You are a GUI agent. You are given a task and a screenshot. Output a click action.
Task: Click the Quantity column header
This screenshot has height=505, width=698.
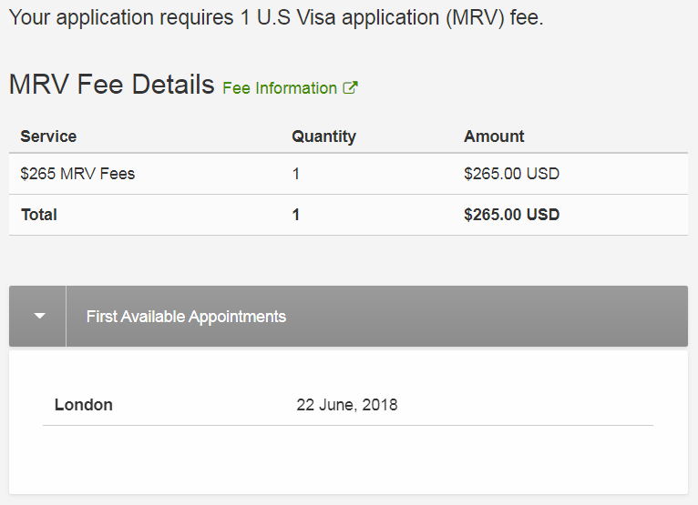(x=323, y=136)
